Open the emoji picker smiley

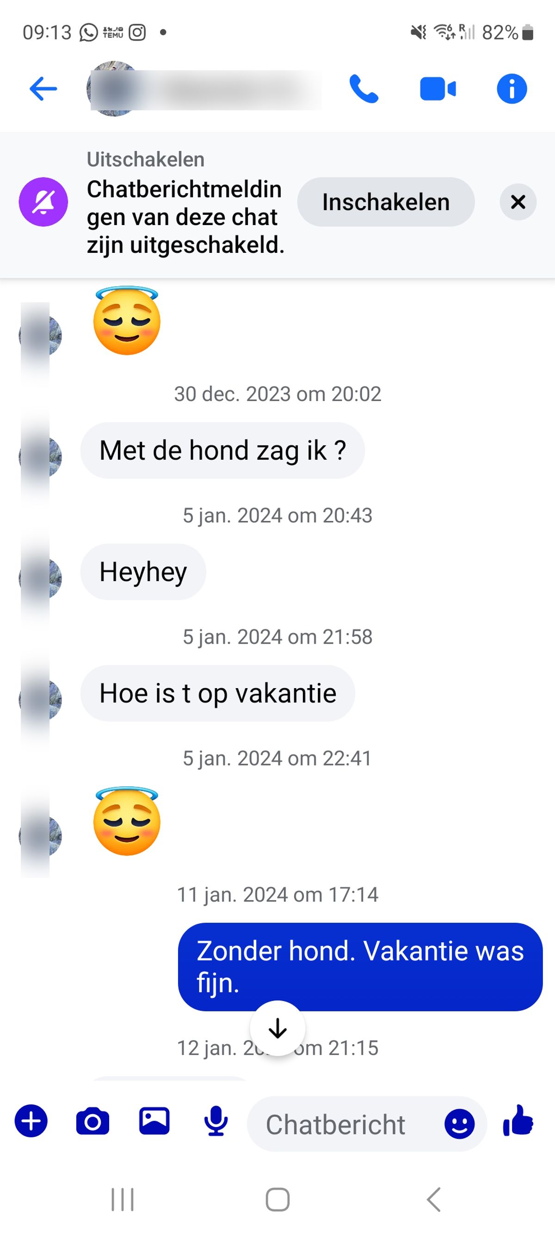459,1124
